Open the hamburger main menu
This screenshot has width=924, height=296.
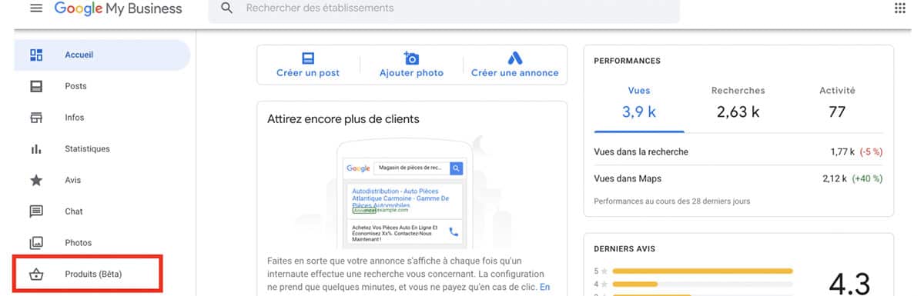pos(35,8)
